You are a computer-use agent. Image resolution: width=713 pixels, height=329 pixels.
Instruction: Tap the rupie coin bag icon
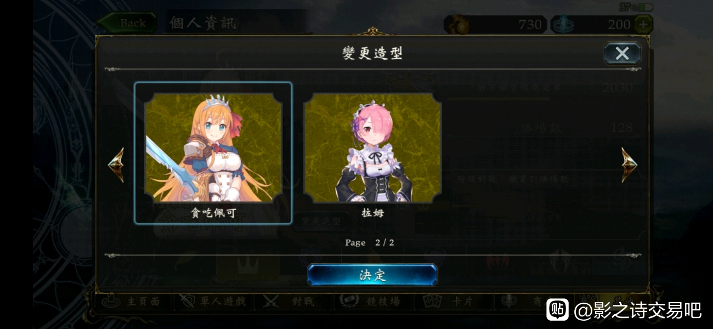pyautogui.click(x=457, y=24)
